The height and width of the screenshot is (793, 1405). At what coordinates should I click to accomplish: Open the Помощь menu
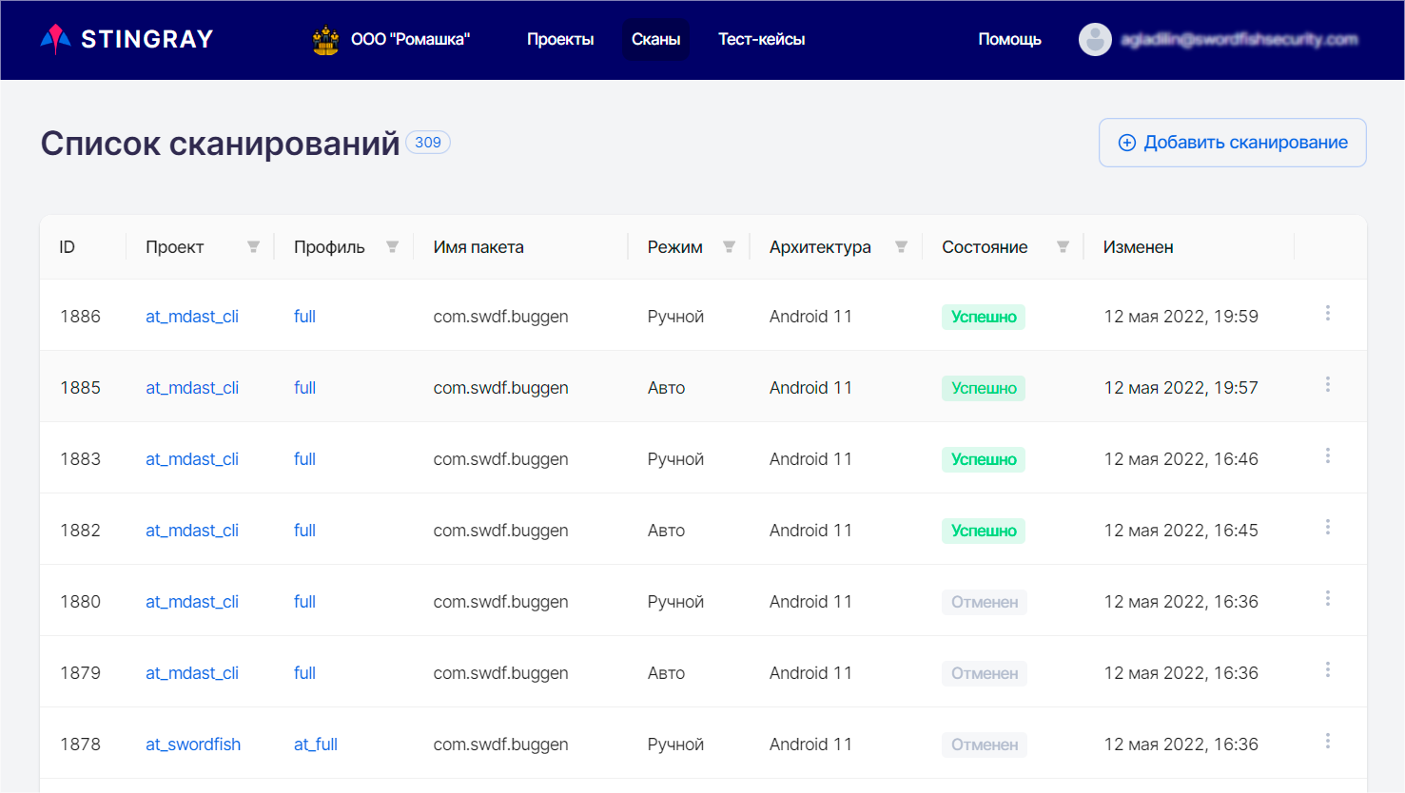tap(1009, 39)
